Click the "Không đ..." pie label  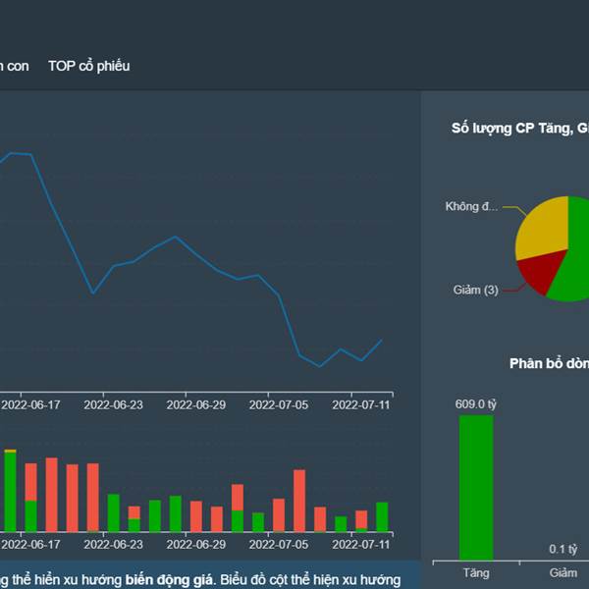(471, 206)
